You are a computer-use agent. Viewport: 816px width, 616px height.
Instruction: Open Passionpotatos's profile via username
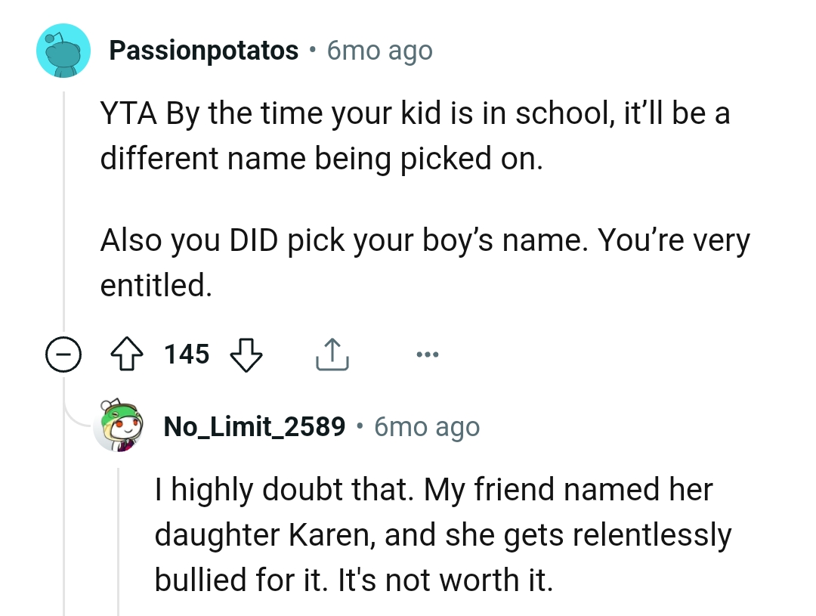(x=202, y=49)
